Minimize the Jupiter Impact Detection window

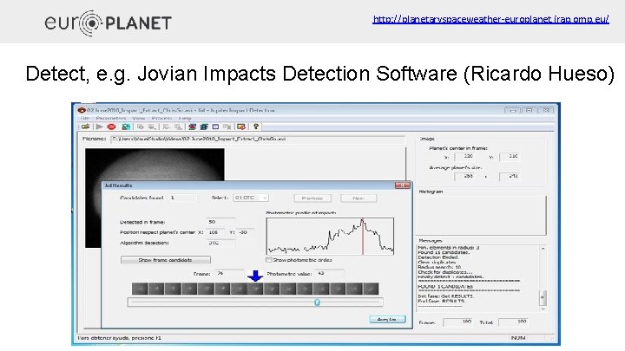tap(513, 110)
